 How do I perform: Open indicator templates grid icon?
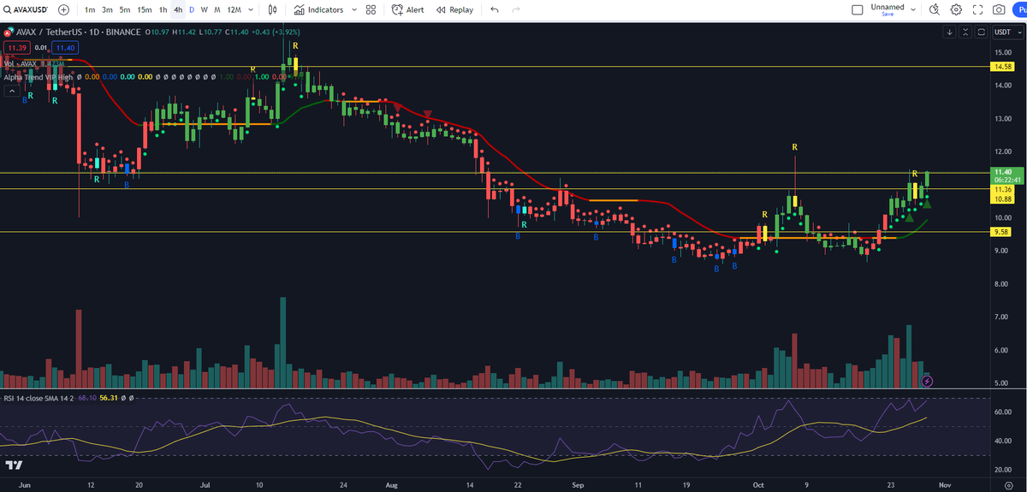371,10
